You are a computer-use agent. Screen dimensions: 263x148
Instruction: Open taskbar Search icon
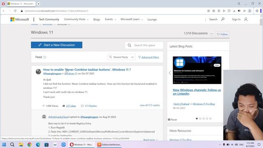(12, 144)
